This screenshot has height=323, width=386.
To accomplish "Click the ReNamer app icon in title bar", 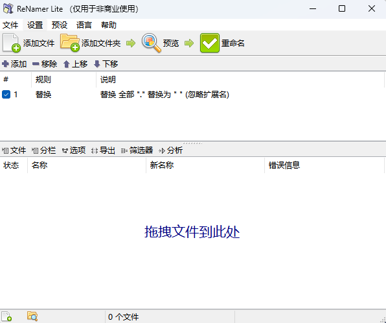I will pyautogui.click(x=8, y=9).
